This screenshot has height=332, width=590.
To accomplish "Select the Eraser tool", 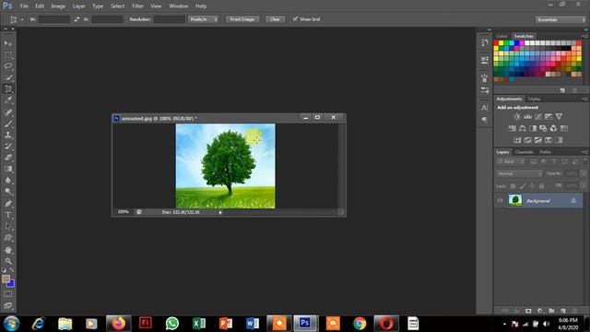I will tap(8, 158).
